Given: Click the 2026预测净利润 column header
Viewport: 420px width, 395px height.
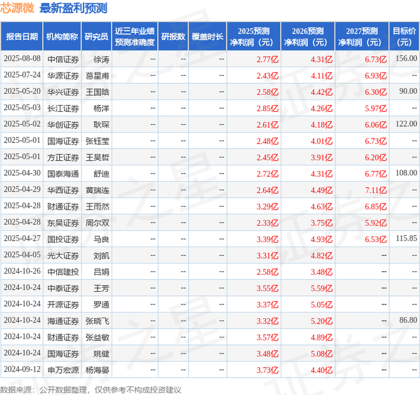Looking at the screenshot, I should click(x=308, y=37).
